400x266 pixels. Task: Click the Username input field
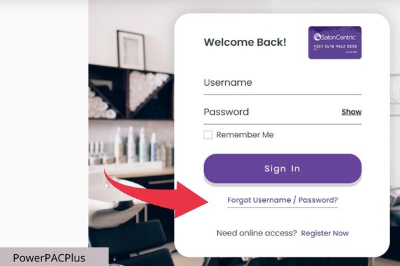point(283,83)
